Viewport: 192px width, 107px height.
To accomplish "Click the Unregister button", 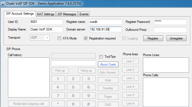I will point(176,38).
